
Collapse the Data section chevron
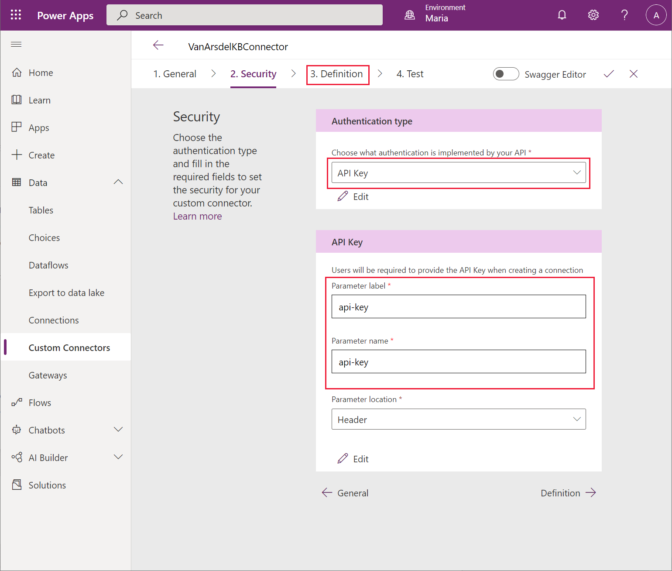118,182
